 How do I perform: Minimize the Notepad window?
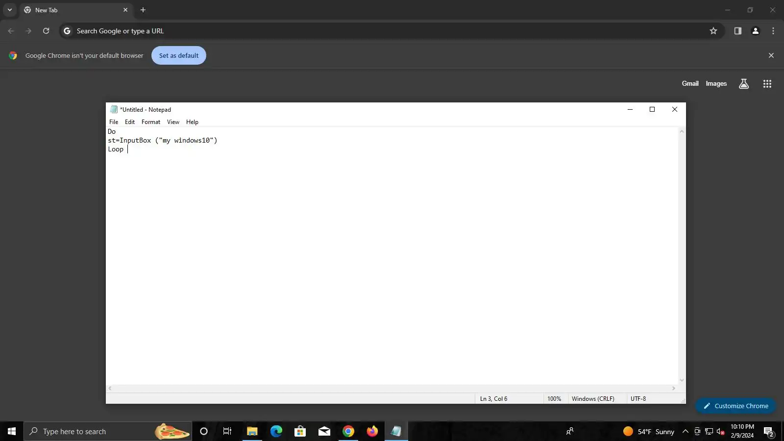tap(630, 109)
